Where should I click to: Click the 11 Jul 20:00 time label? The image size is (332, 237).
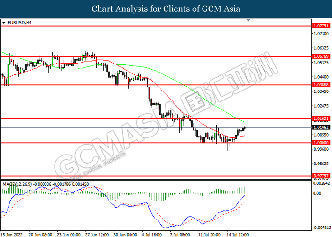209,234
